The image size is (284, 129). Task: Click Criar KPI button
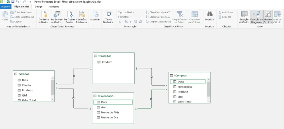coord(225,17)
